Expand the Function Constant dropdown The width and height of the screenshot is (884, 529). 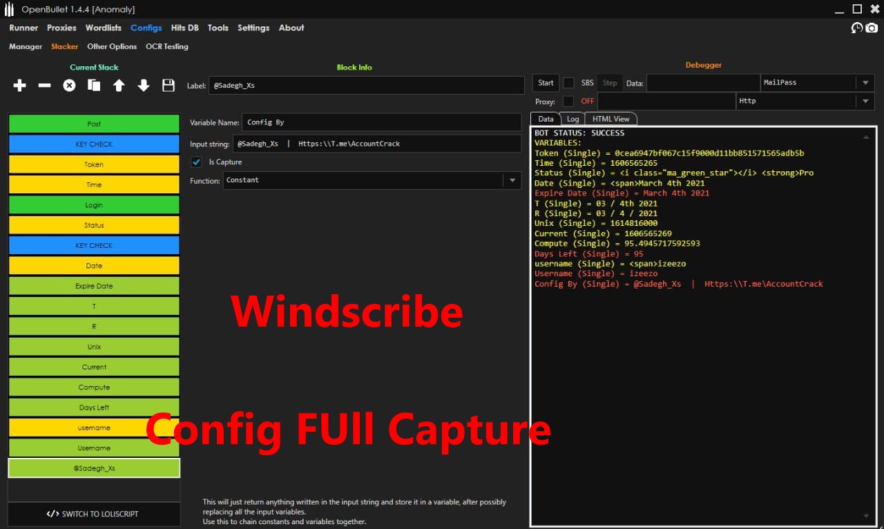click(x=512, y=180)
